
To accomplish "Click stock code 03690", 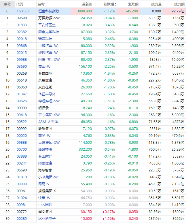I will click(x=22, y=67).
